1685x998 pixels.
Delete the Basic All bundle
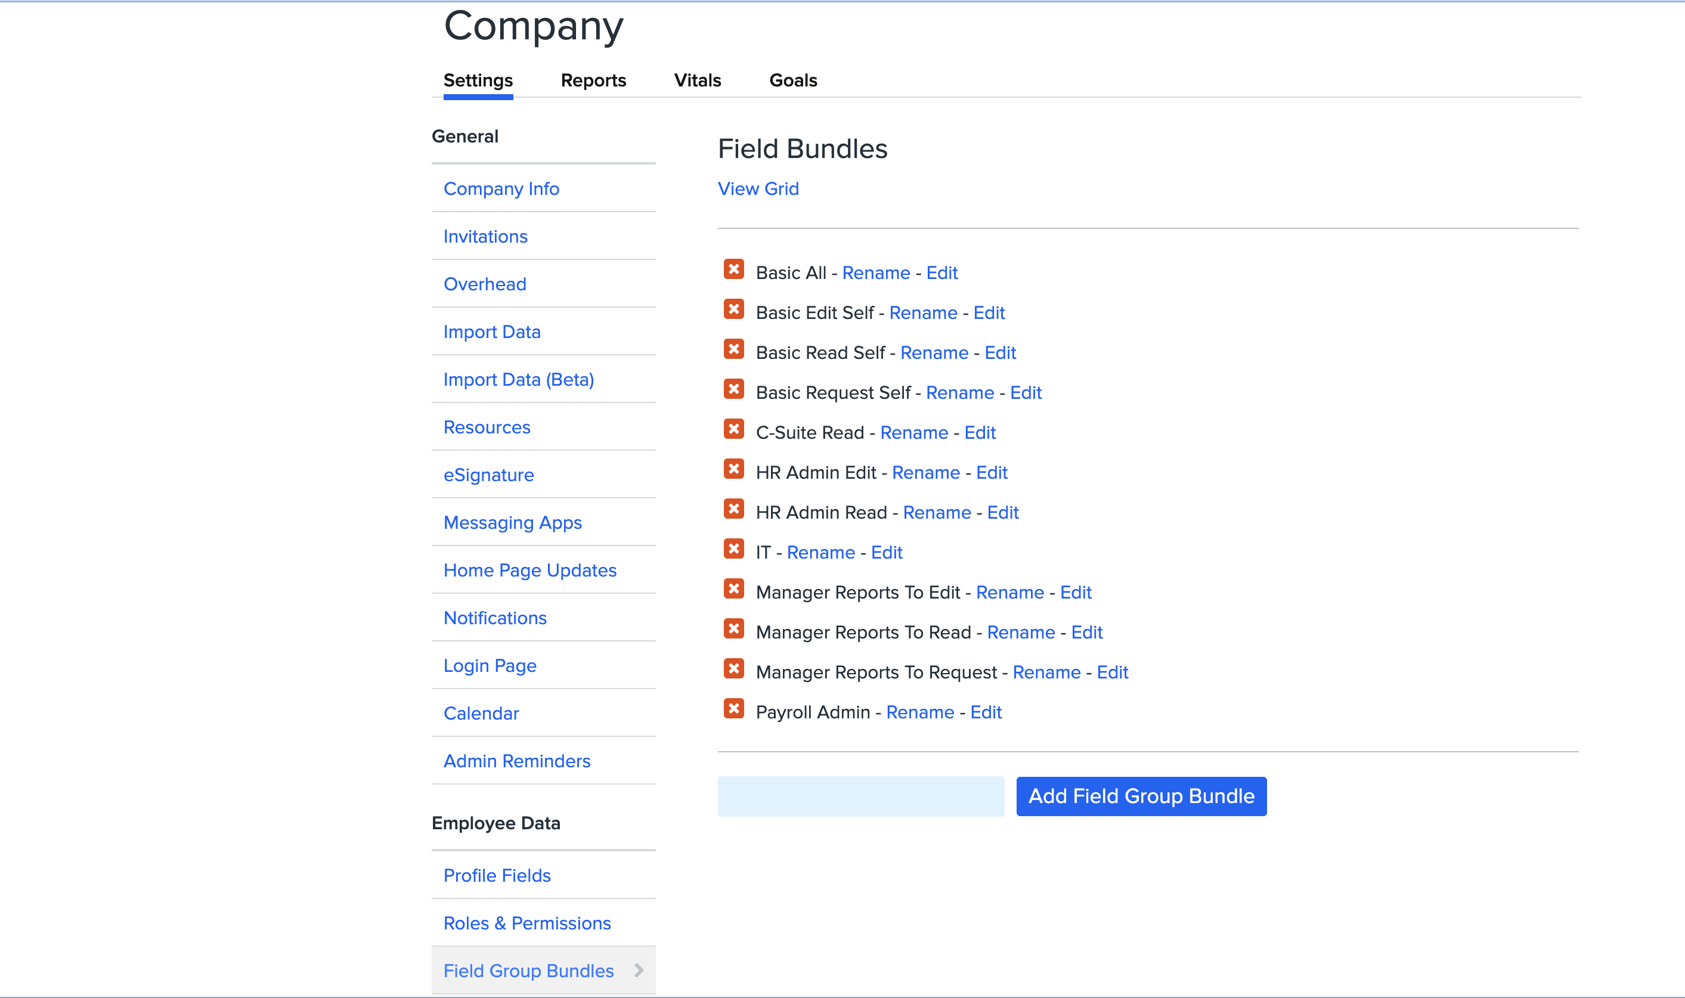(x=733, y=269)
